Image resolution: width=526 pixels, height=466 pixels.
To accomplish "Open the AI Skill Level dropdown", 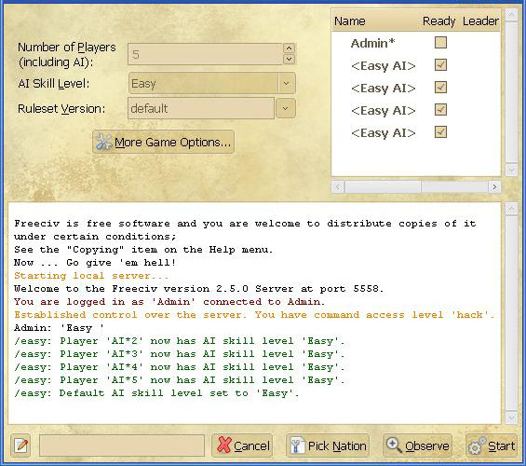I will pyautogui.click(x=212, y=83).
